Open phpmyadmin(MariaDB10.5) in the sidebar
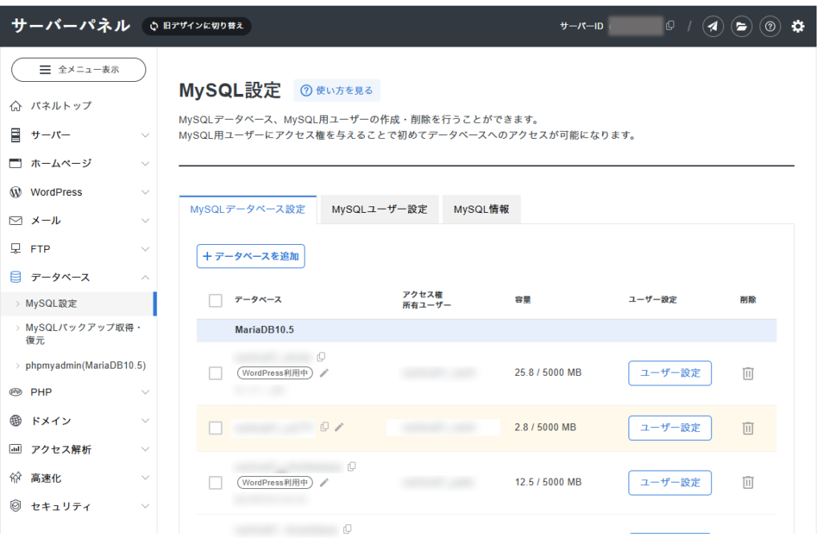The height and width of the screenshot is (538, 823). 85,365
